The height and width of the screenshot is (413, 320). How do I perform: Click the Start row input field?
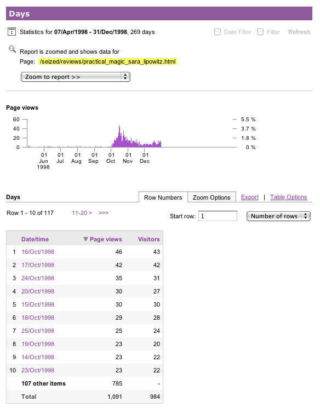click(x=218, y=216)
